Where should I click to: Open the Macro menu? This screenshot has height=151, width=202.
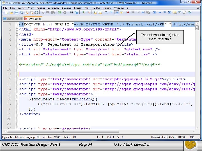78,8
